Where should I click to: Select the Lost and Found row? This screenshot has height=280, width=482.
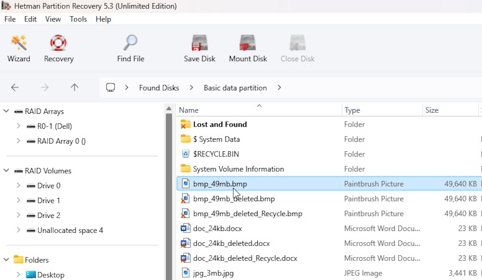[329, 125]
